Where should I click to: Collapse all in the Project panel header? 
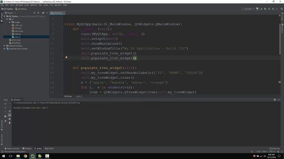38,13
